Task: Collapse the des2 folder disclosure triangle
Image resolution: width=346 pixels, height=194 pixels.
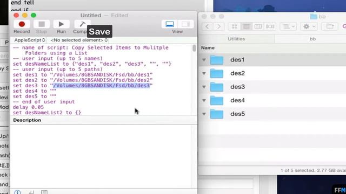Action: coord(204,73)
